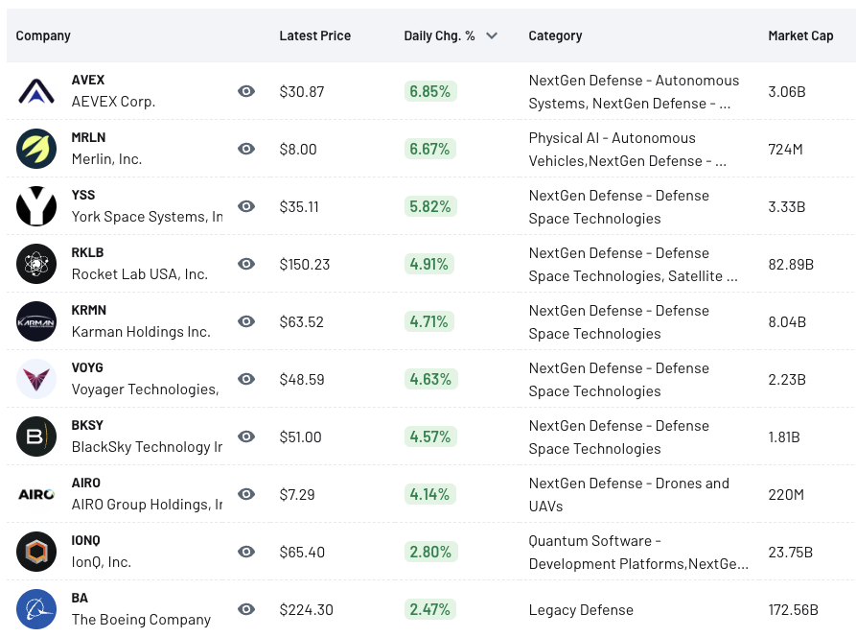Toggle sort chevron next to Daily Chg. %
The height and width of the screenshot is (637, 856).
492,36
